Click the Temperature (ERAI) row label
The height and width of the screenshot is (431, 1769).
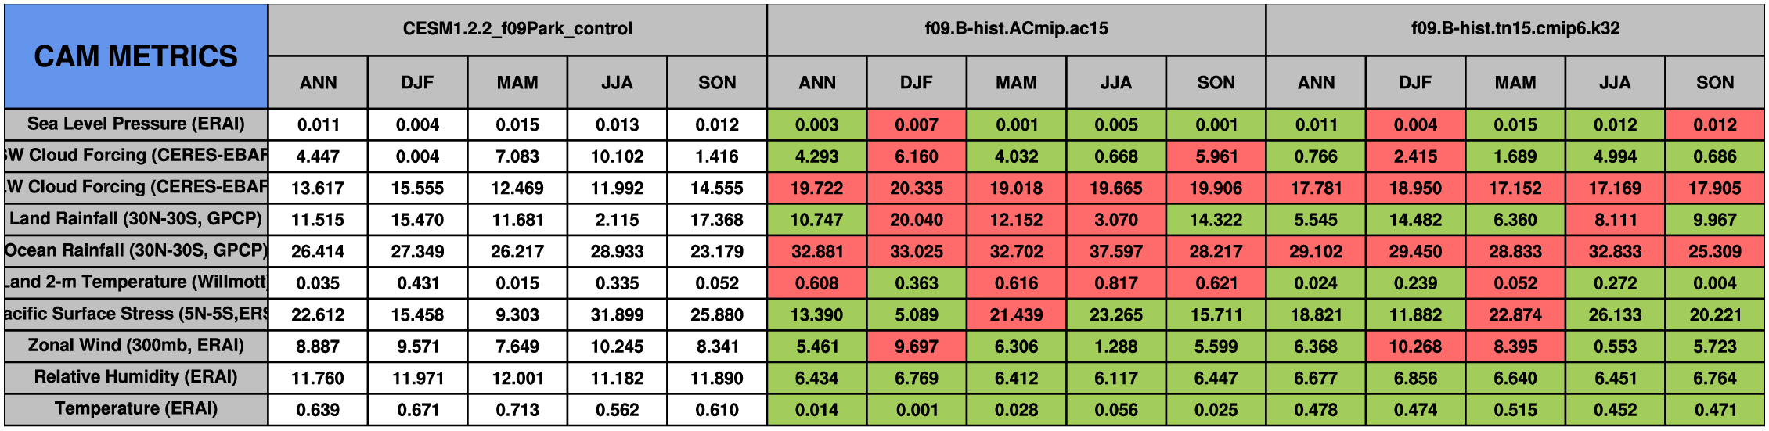click(x=135, y=409)
